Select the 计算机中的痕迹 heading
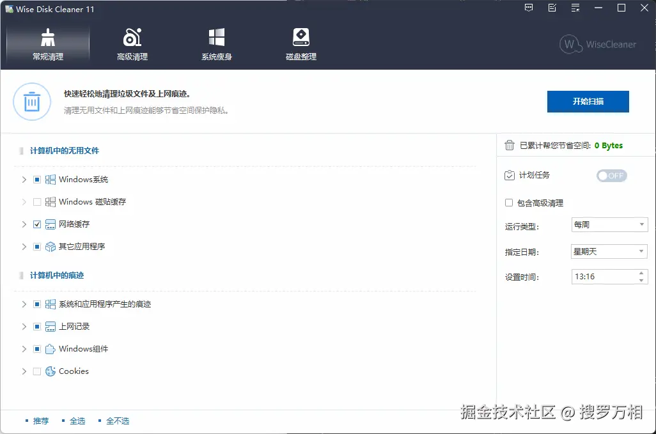 point(57,275)
